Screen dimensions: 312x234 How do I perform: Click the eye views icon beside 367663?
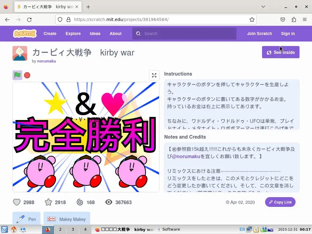tap(109, 202)
